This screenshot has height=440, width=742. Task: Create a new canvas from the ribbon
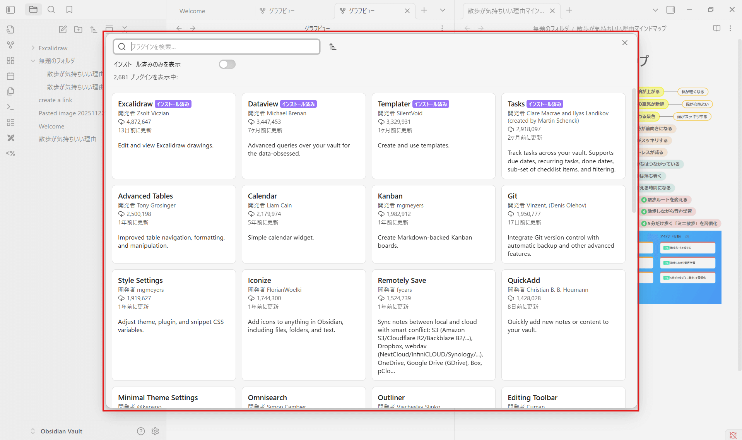coord(11,60)
